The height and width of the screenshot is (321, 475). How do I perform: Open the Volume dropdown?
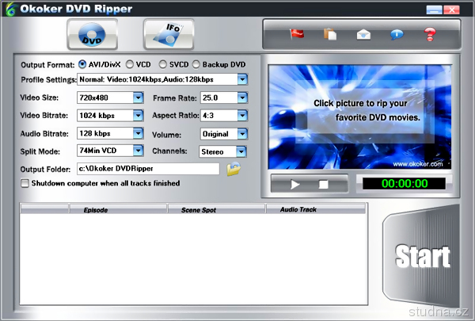(x=242, y=134)
